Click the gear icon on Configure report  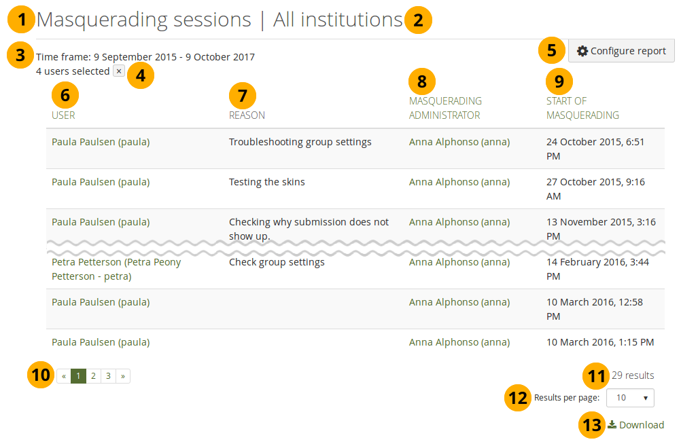coord(582,51)
